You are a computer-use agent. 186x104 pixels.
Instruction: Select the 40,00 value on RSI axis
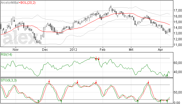click(x=178, y=72)
